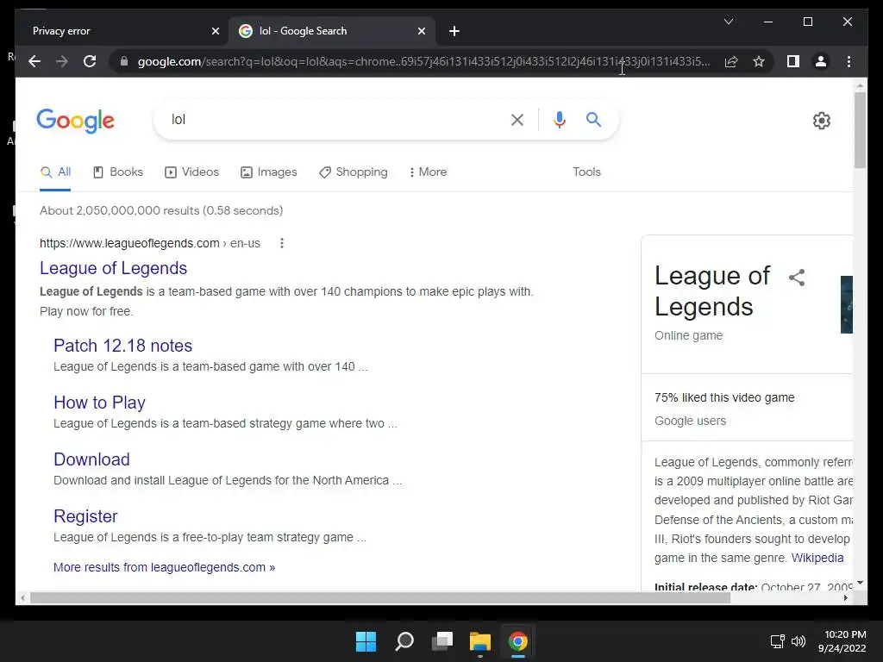Click League of Legends panel thumbnail
This screenshot has height=662, width=883.
847,304
